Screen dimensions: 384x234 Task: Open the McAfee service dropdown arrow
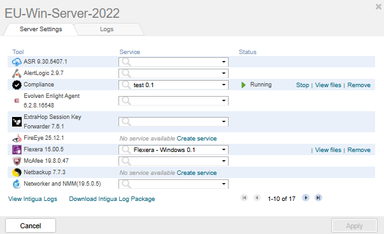coord(224,161)
